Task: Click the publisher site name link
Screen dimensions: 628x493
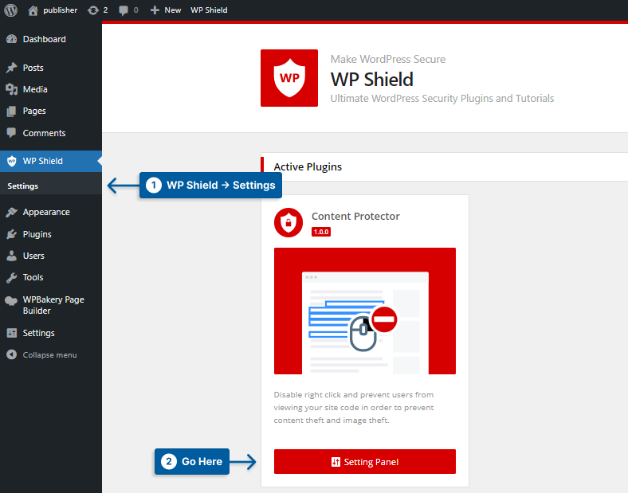Action: pyautogui.click(x=60, y=10)
